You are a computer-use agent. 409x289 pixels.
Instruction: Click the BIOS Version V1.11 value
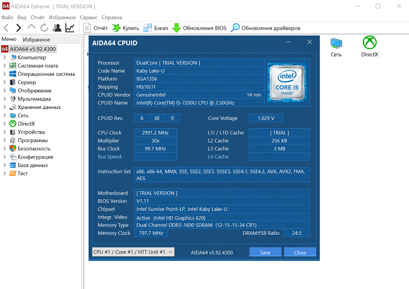[222, 201]
